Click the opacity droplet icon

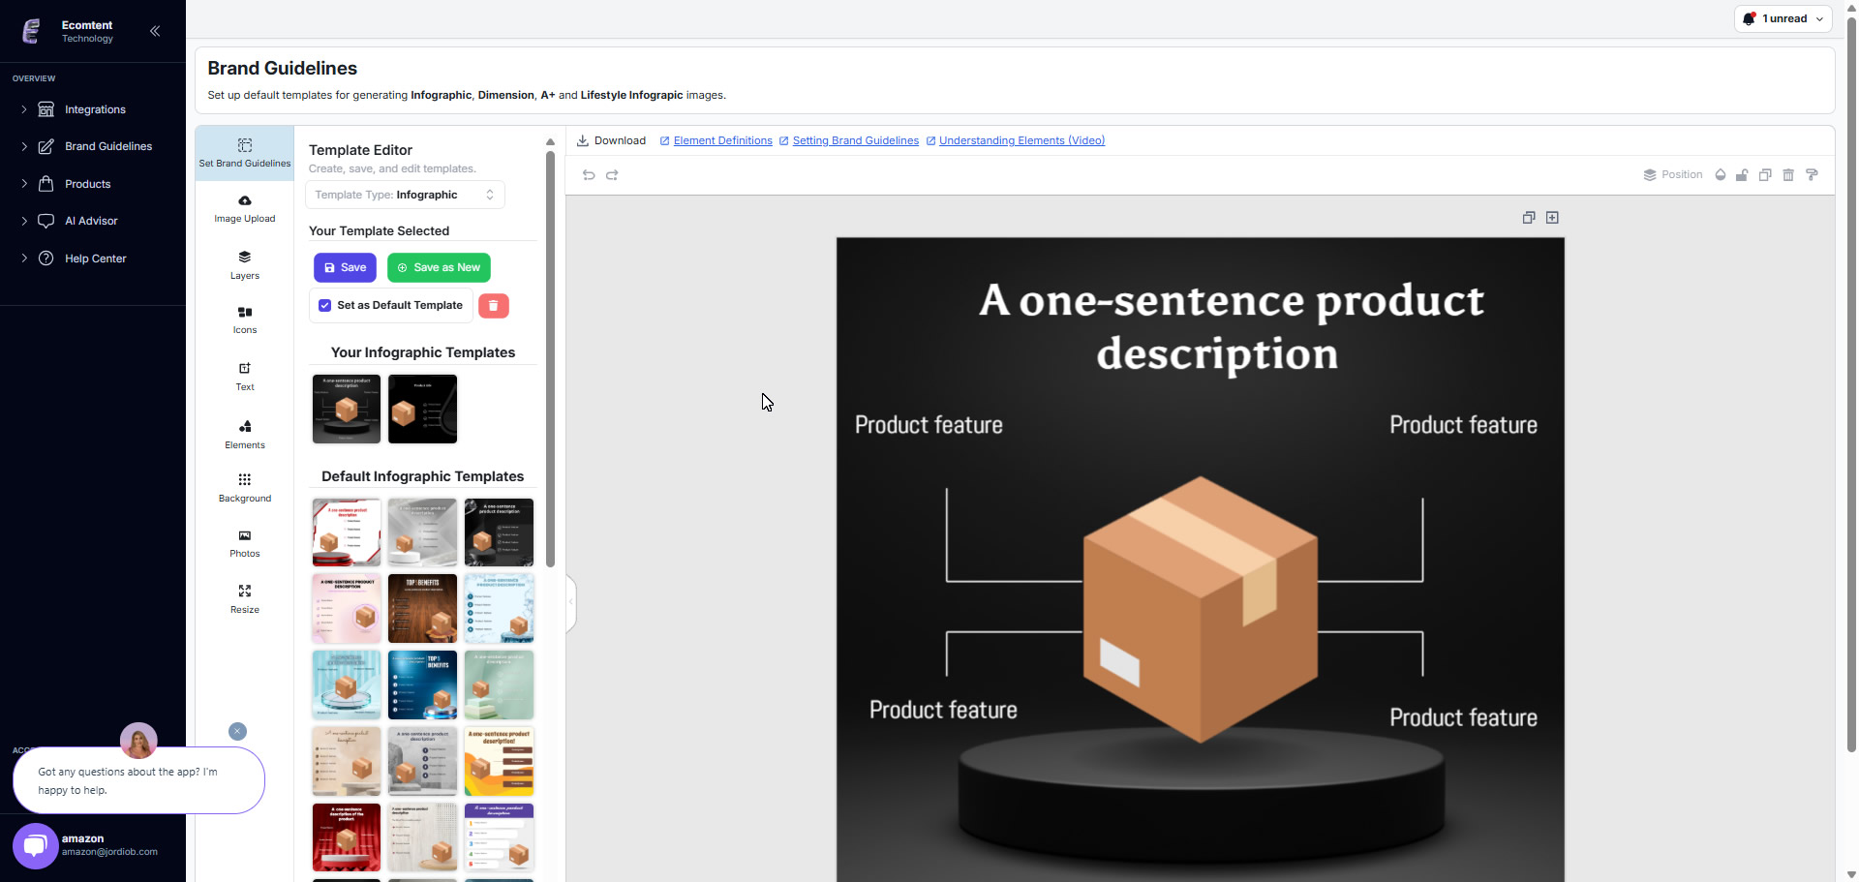[1721, 175]
